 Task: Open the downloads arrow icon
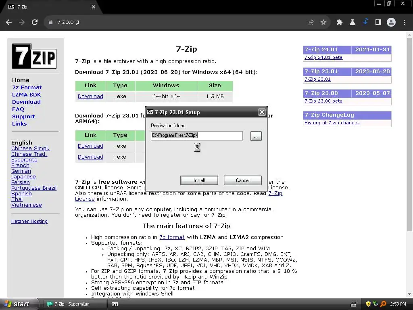pos(365,22)
